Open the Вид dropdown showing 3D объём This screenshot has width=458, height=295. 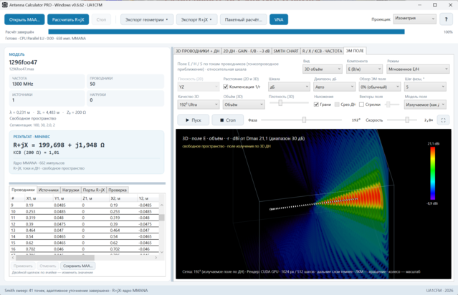pos(323,69)
